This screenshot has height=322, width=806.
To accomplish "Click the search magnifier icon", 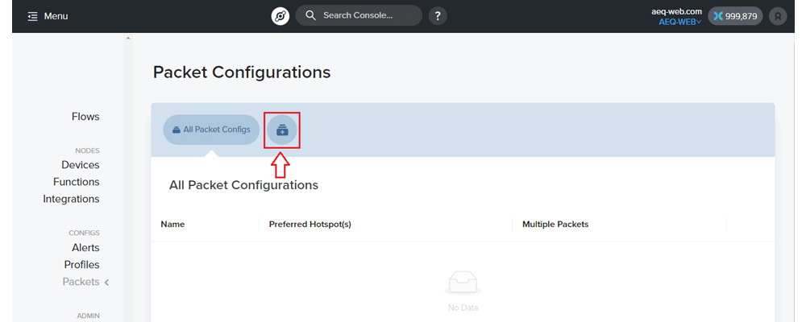I will [310, 15].
